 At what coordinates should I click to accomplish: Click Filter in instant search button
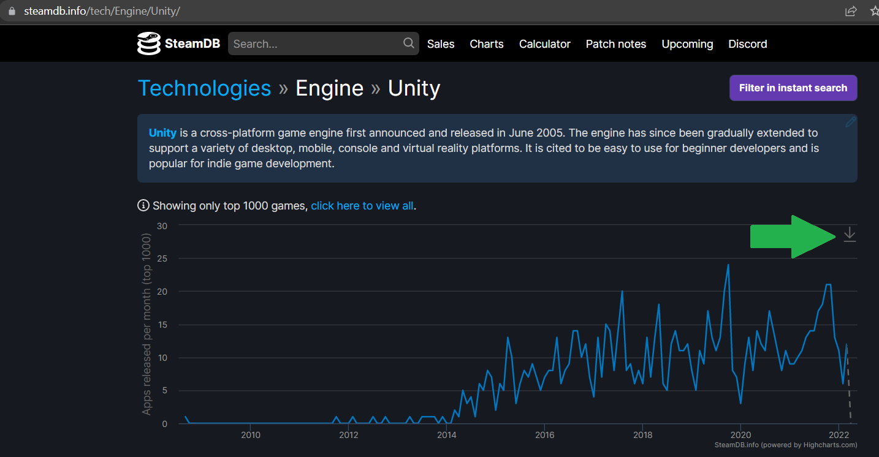(x=793, y=88)
